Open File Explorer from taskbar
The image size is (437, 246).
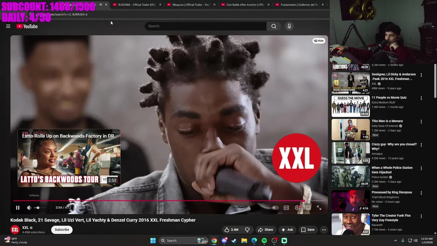tap(244, 241)
